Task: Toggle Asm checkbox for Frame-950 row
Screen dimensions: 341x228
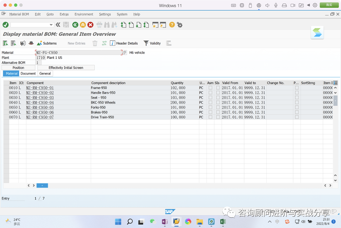Action: tap(210, 88)
